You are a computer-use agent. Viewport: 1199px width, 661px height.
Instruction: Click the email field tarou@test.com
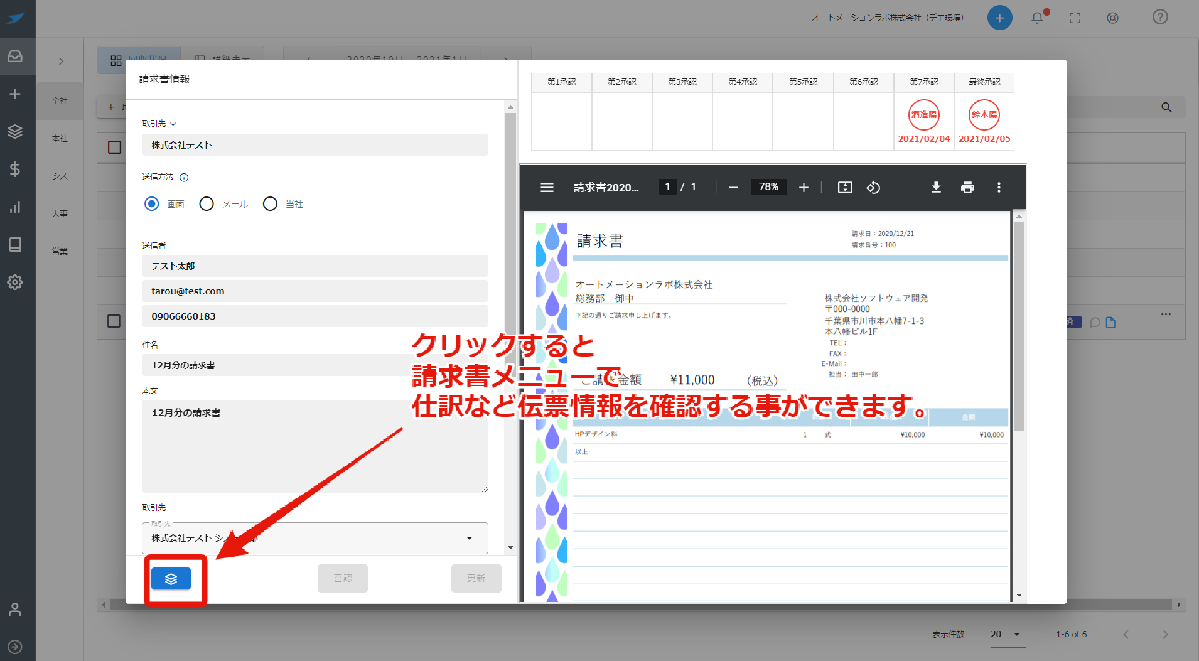315,291
